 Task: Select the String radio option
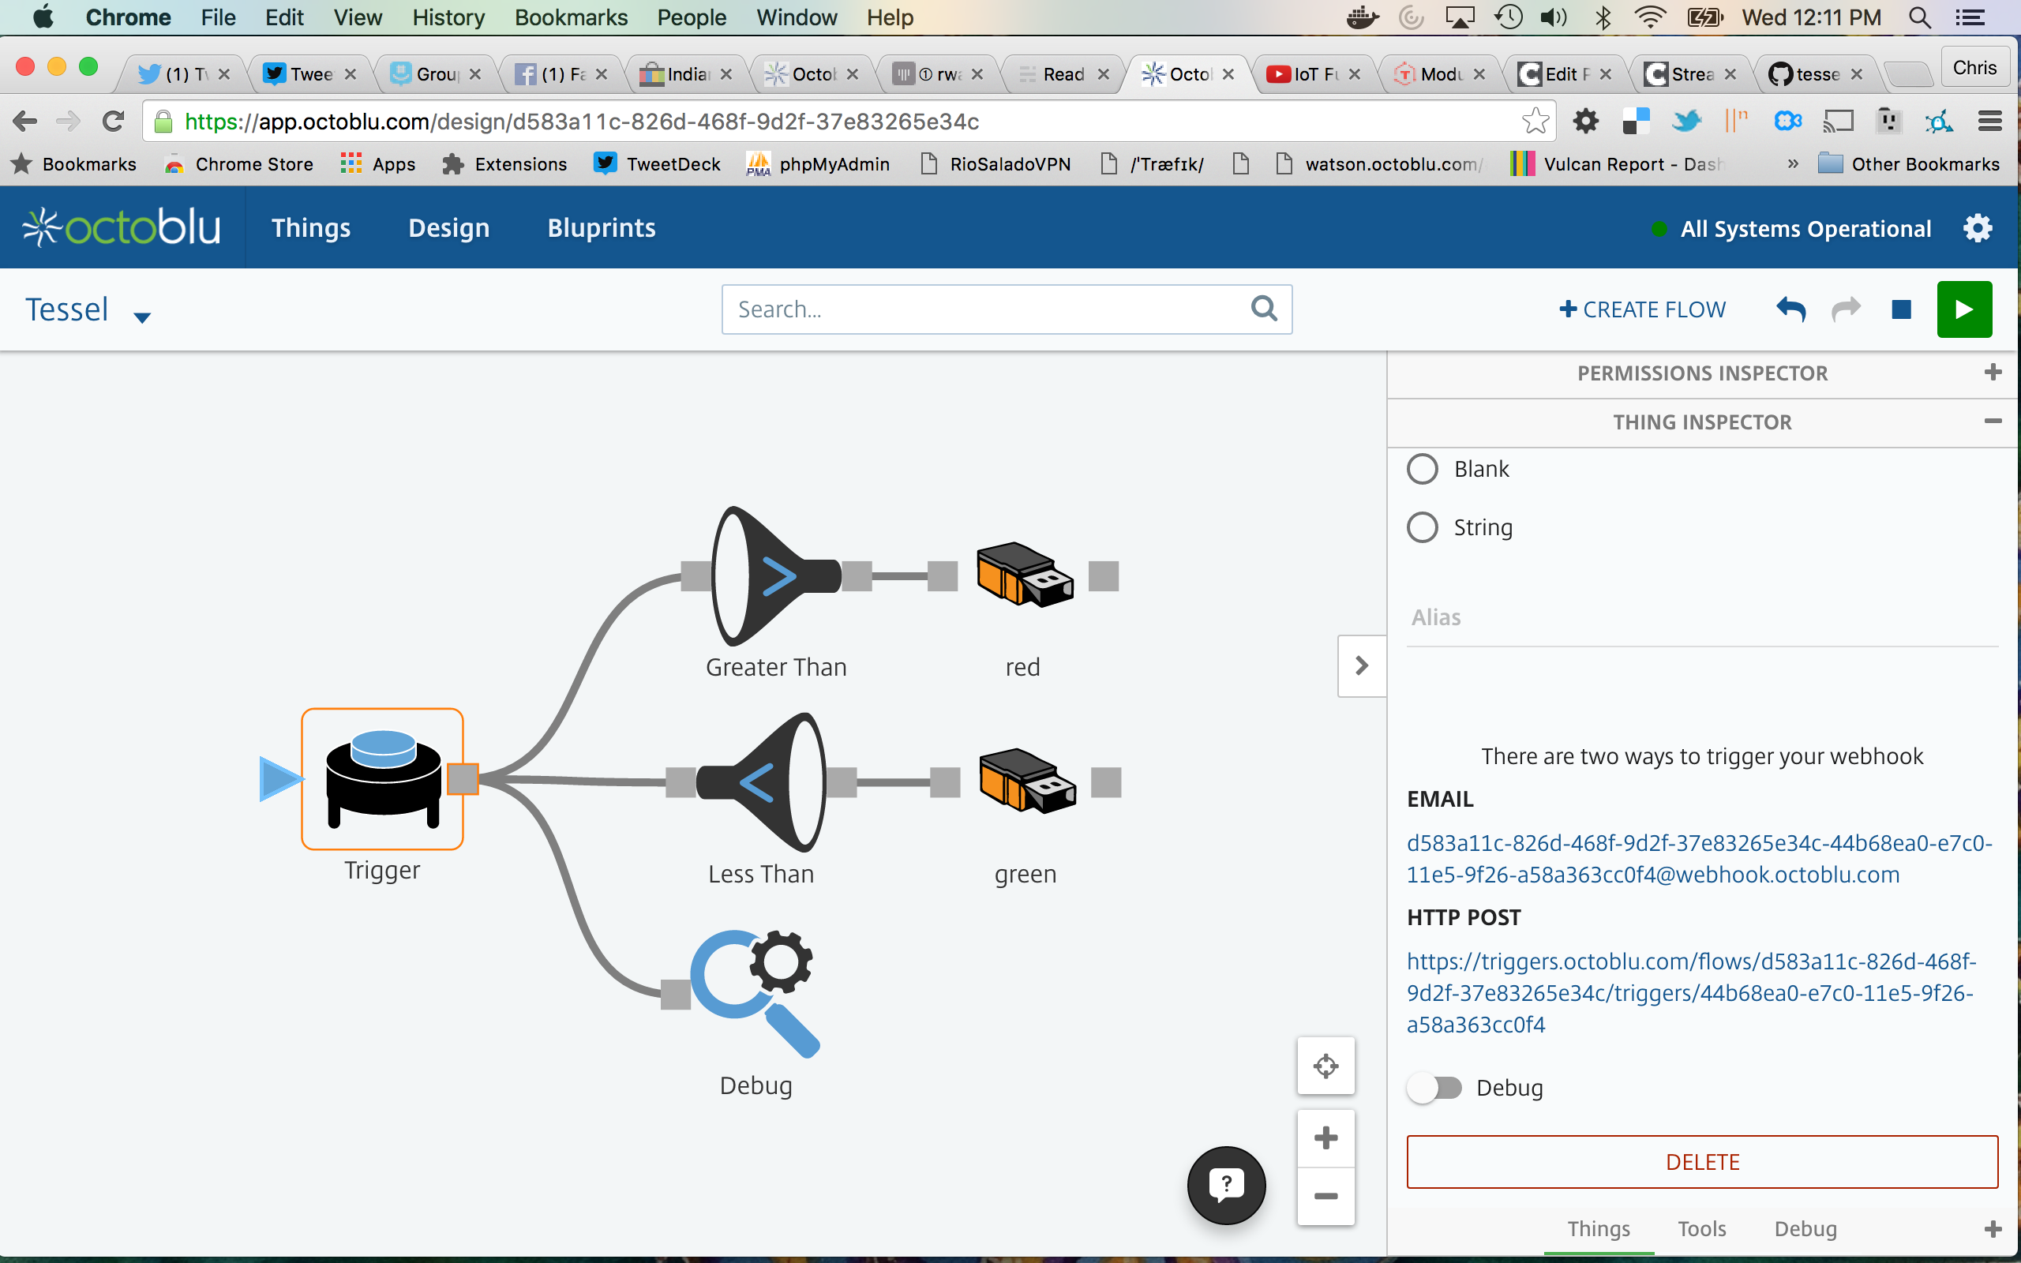[1423, 528]
